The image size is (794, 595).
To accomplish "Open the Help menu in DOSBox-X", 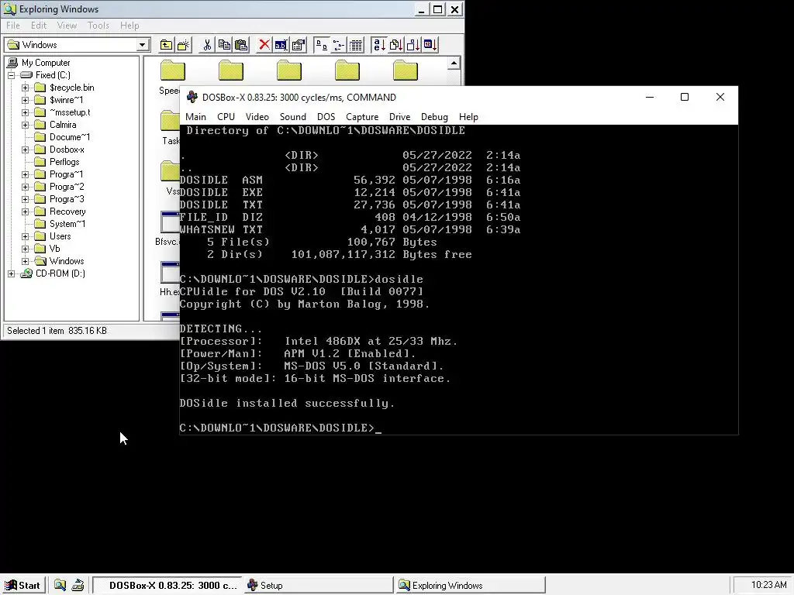I will [468, 117].
